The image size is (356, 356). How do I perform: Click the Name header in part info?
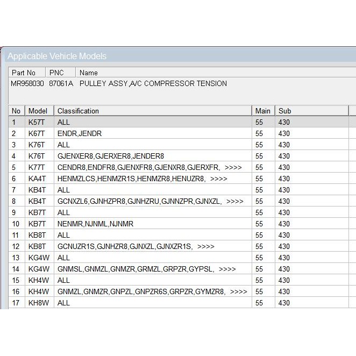pyautogui.click(x=89, y=73)
